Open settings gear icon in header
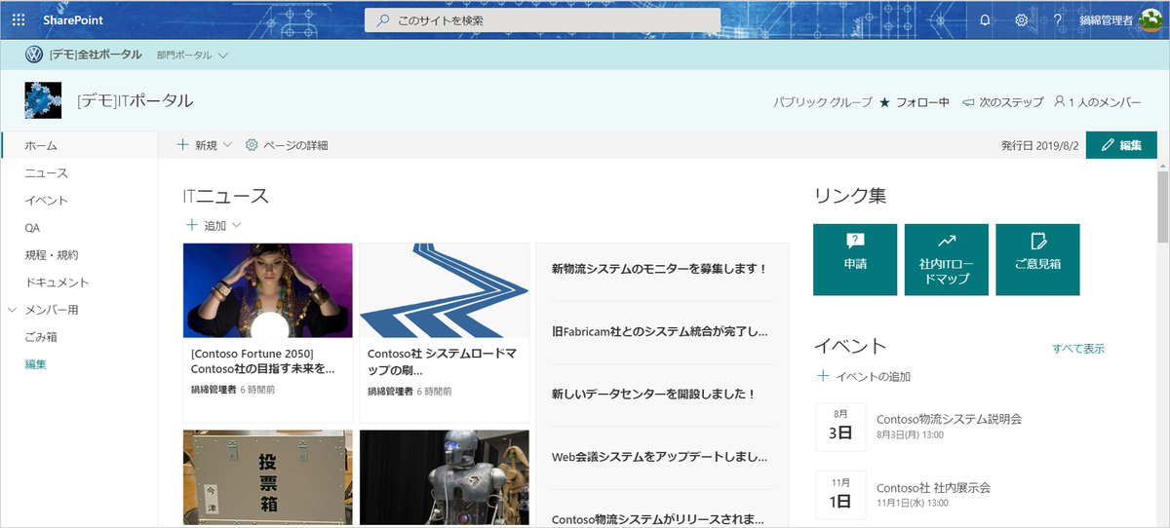 [1021, 19]
